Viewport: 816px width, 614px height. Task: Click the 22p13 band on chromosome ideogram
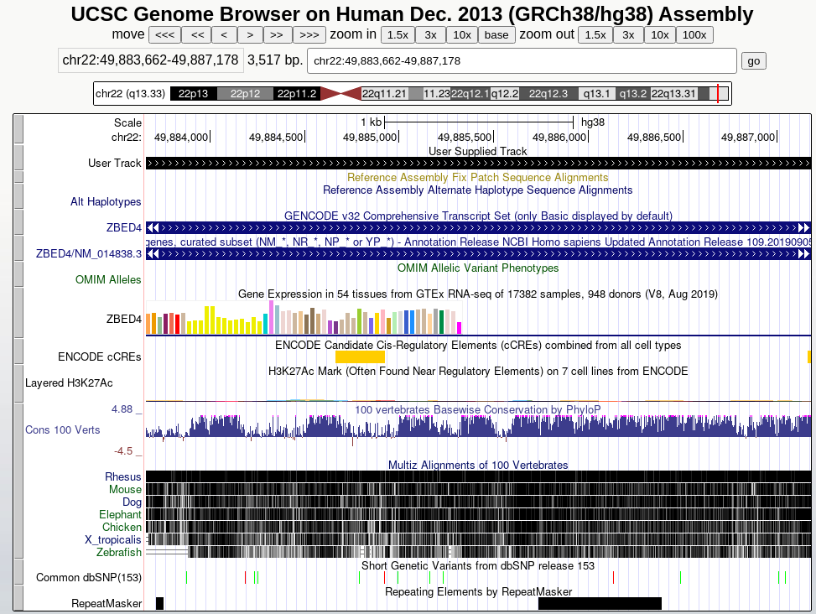(193, 94)
